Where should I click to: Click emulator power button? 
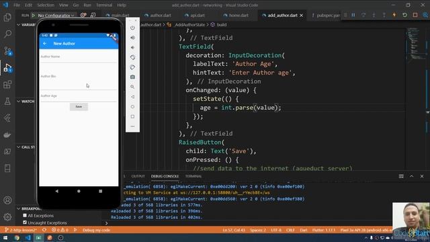(132, 28)
